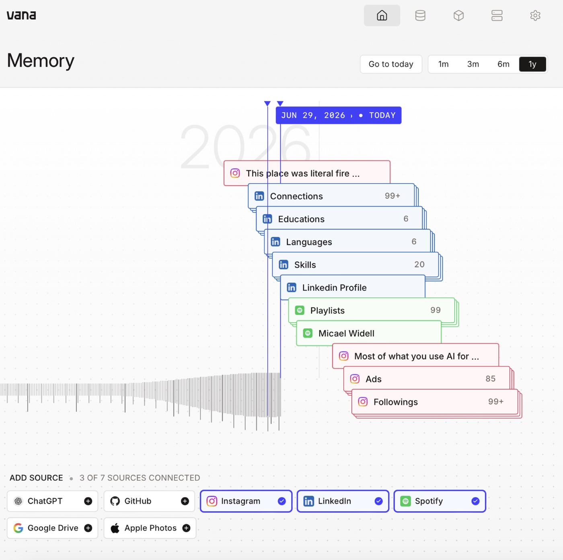Image resolution: width=563 pixels, height=560 pixels.
Task: Click the 20 count on Skills
Action: (x=419, y=264)
